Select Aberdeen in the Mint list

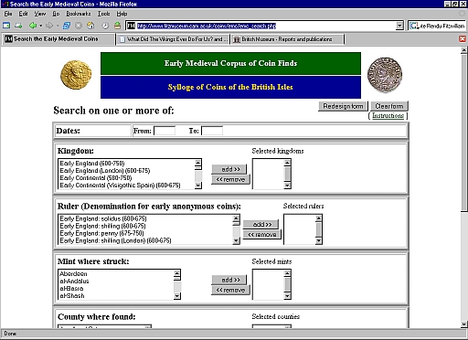pyautogui.click(x=73, y=274)
